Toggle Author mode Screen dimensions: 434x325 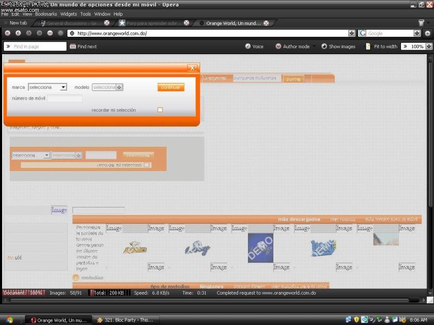coord(293,47)
